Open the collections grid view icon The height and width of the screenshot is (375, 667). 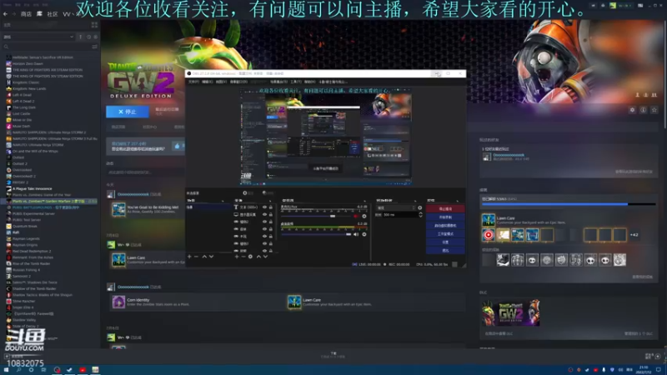[x=94, y=25]
